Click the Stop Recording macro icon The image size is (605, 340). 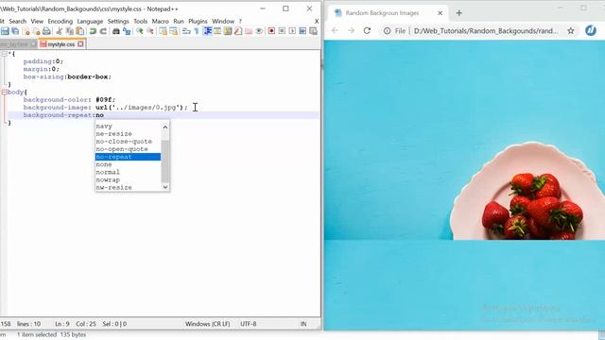coord(282,31)
